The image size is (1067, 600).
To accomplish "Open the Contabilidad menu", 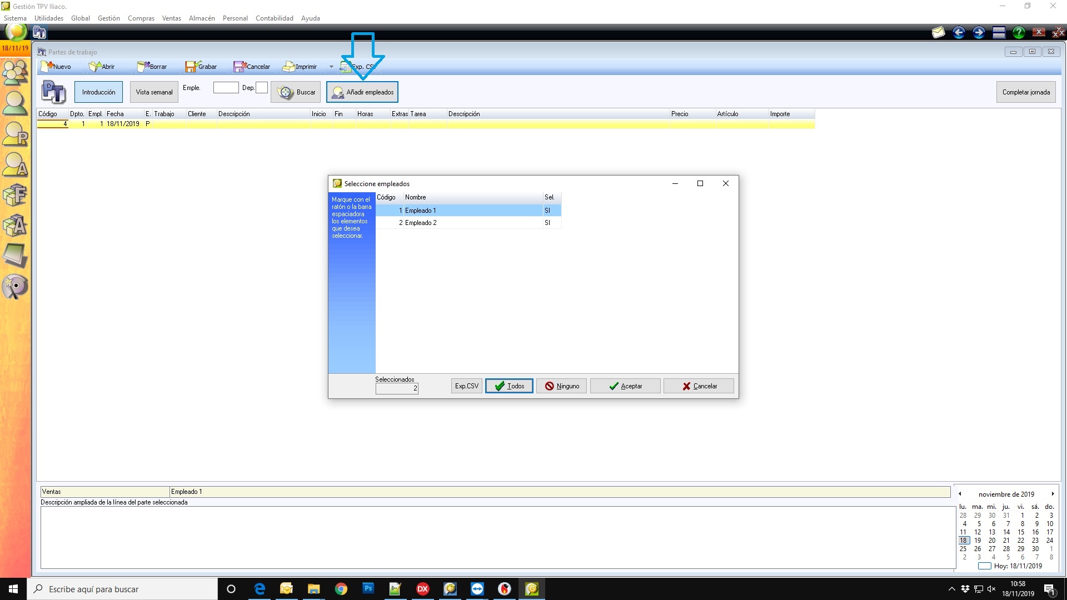I will click(275, 18).
